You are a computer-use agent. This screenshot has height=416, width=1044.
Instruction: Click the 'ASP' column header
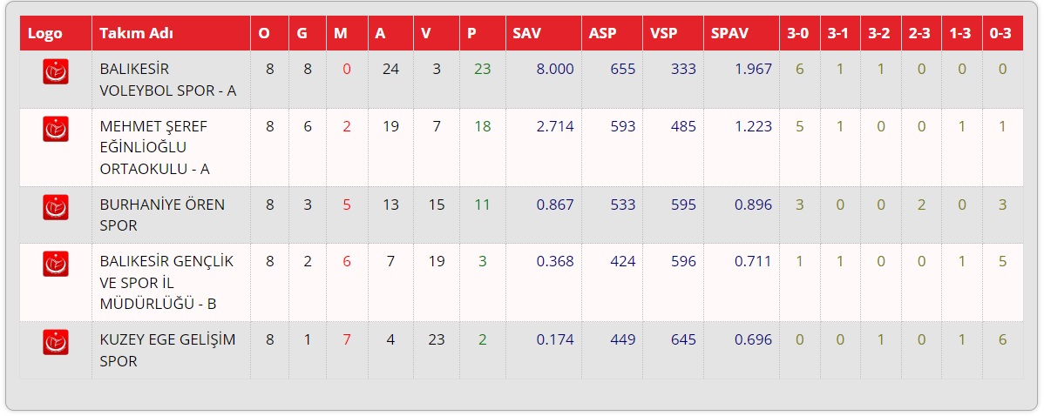(x=602, y=33)
